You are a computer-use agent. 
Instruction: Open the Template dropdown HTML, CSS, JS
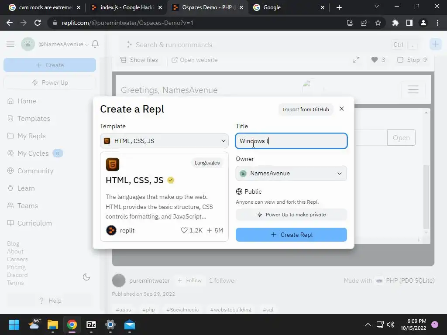coord(164,141)
